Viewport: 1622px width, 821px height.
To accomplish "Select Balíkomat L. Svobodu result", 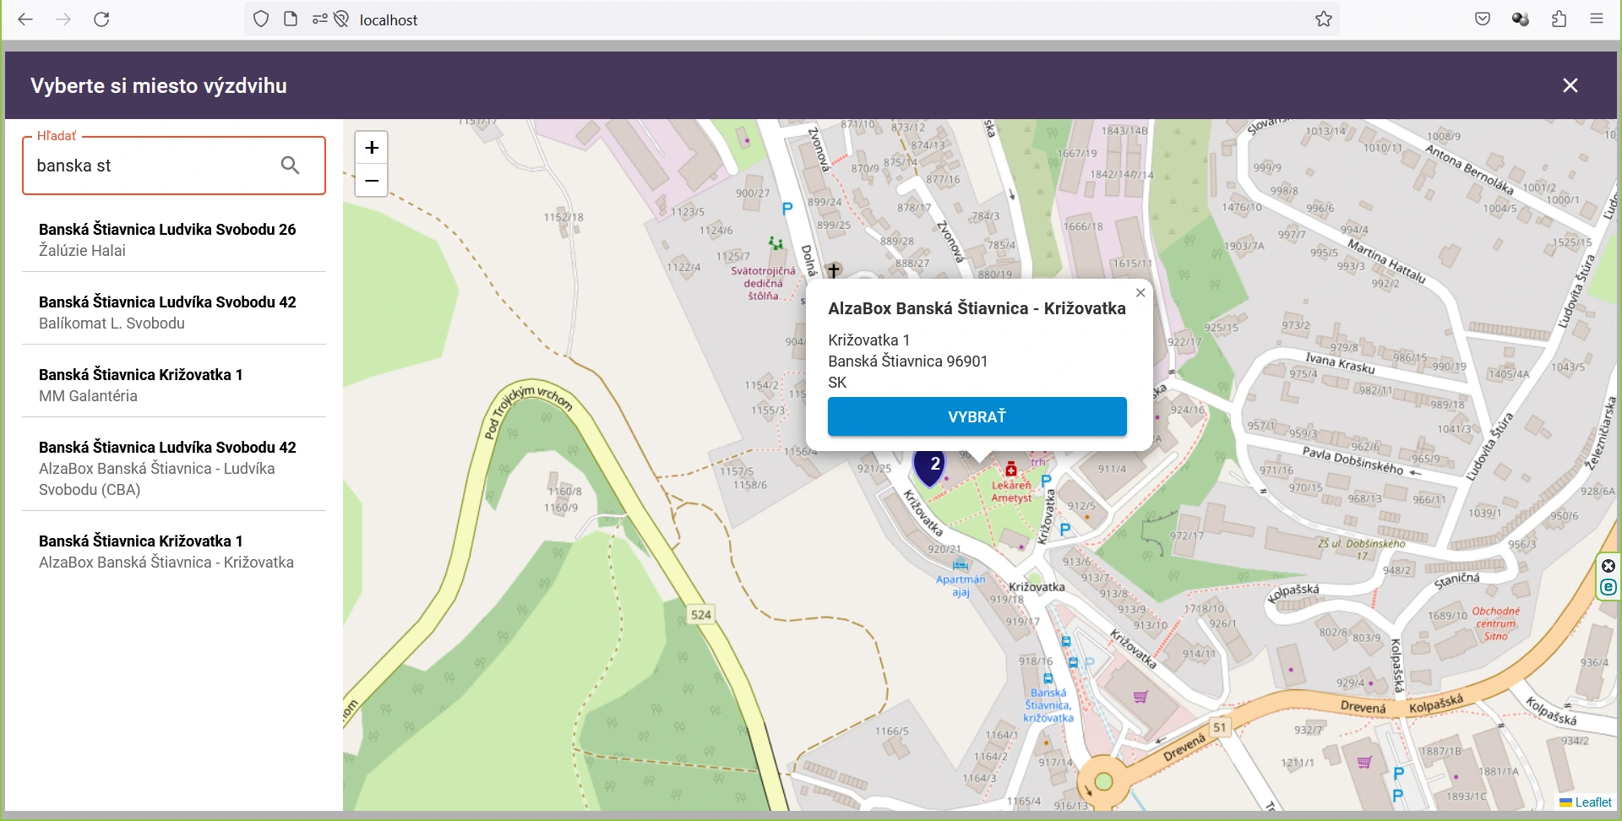I will (174, 313).
